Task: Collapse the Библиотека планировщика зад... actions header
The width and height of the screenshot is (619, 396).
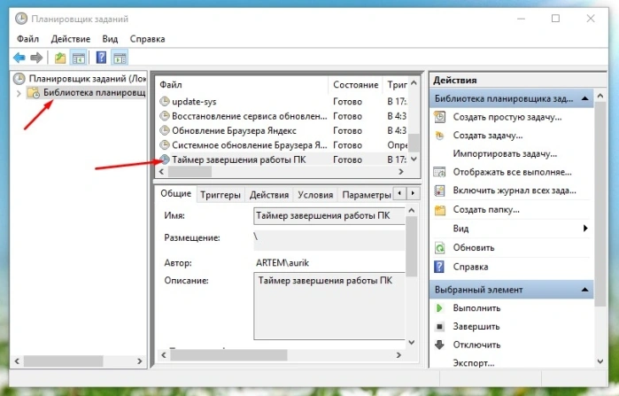Action: pyautogui.click(x=585, y=98)
